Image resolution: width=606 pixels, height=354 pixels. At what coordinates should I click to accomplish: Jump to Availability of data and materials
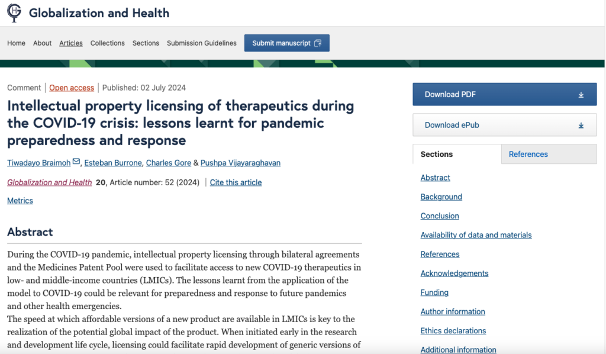[x=476, y=235]
